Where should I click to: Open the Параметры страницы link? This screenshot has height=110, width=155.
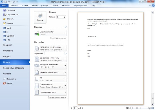pyautogui.click(x=57, y=97)
